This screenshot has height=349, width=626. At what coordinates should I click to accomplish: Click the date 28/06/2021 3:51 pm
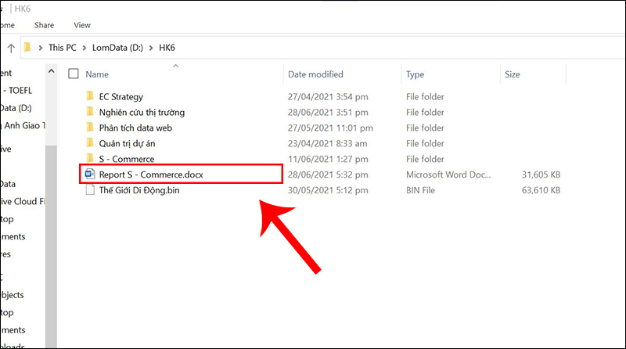(328, 112)
